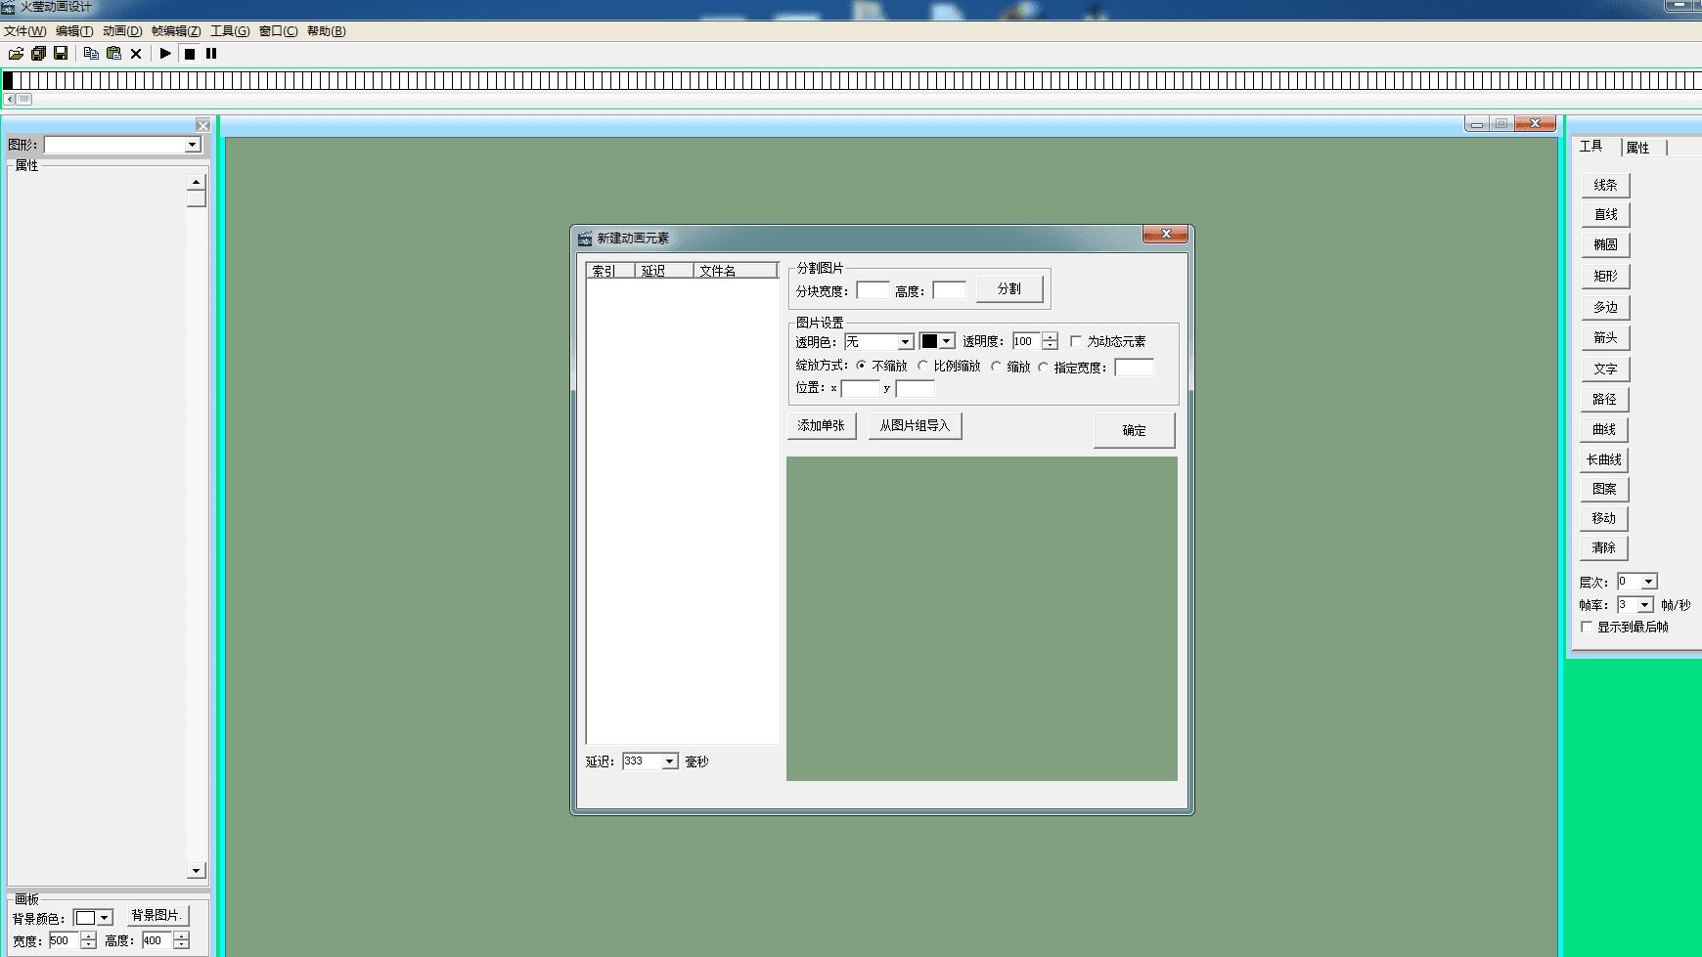The width and height of the screenshot is (1702, 957).
Task: Select the 线条 drawing tool
Action: pyautogui.click(x=1605, y=185)
